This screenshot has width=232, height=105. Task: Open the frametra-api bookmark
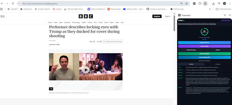[177, 9]
